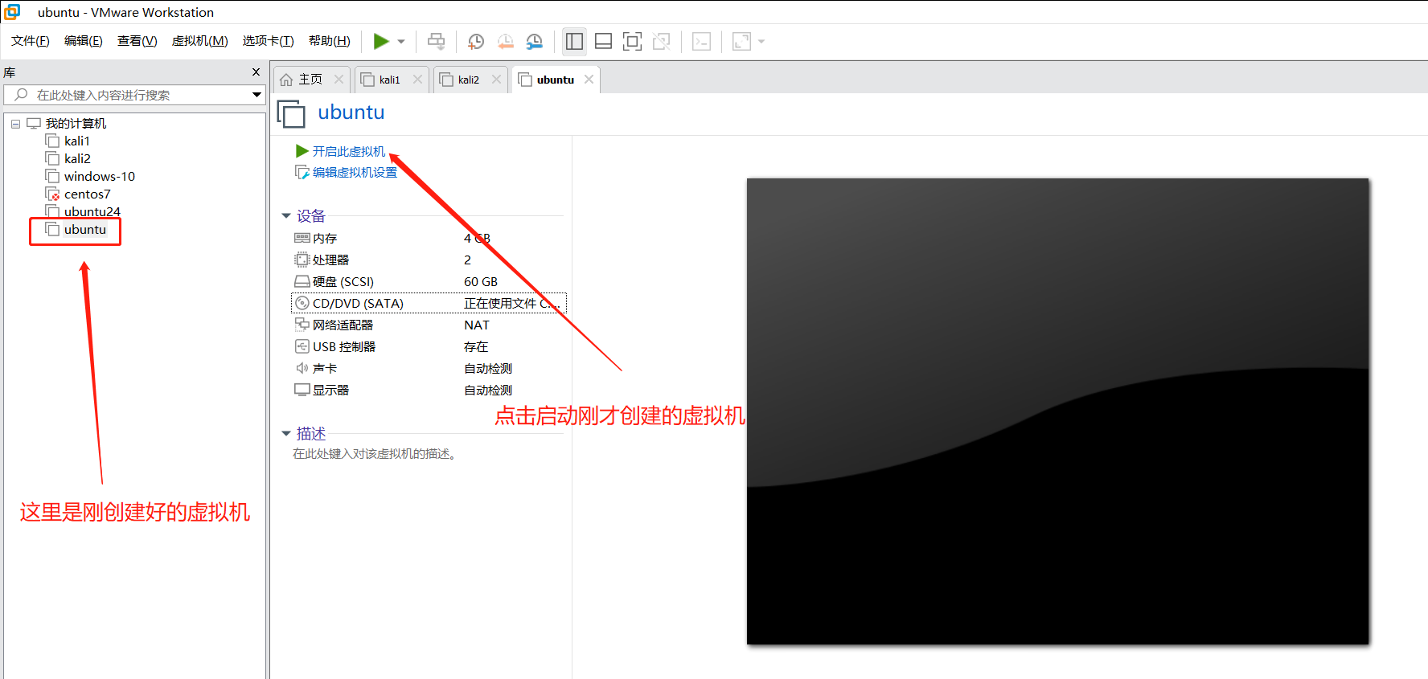Select windows-10 in the library tree

tap(100, 177)
